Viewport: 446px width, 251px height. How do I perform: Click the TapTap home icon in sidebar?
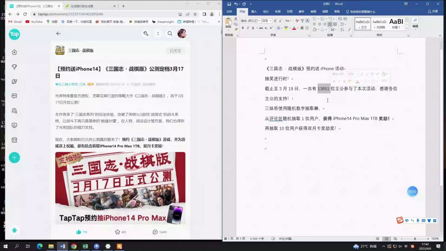(x=14, y=52)
